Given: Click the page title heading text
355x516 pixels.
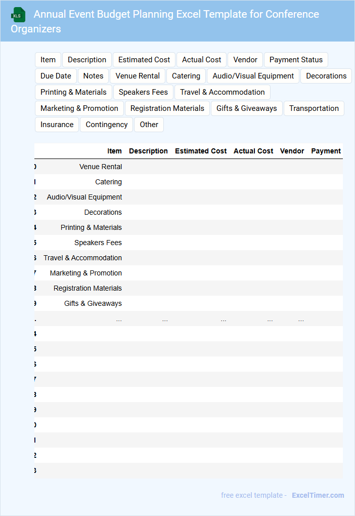Looking at the screenshot, I should (165, 21).
